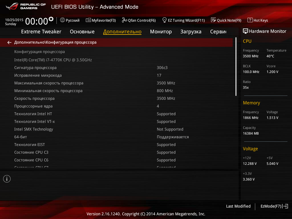This screenshot has height=219, width=292.
Task: Click the date 10/25/2015
Action: pos(14,20)
